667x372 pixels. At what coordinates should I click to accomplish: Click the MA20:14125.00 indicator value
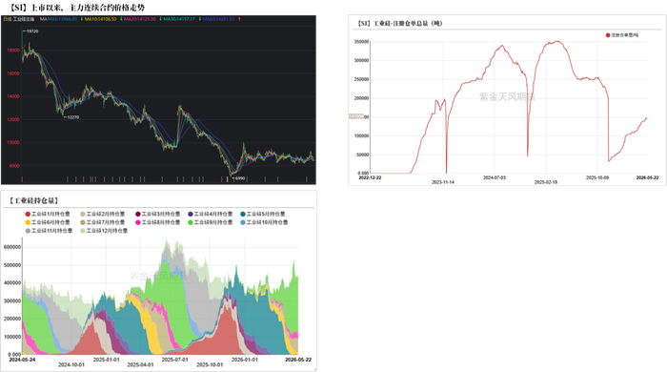point(140,19)
